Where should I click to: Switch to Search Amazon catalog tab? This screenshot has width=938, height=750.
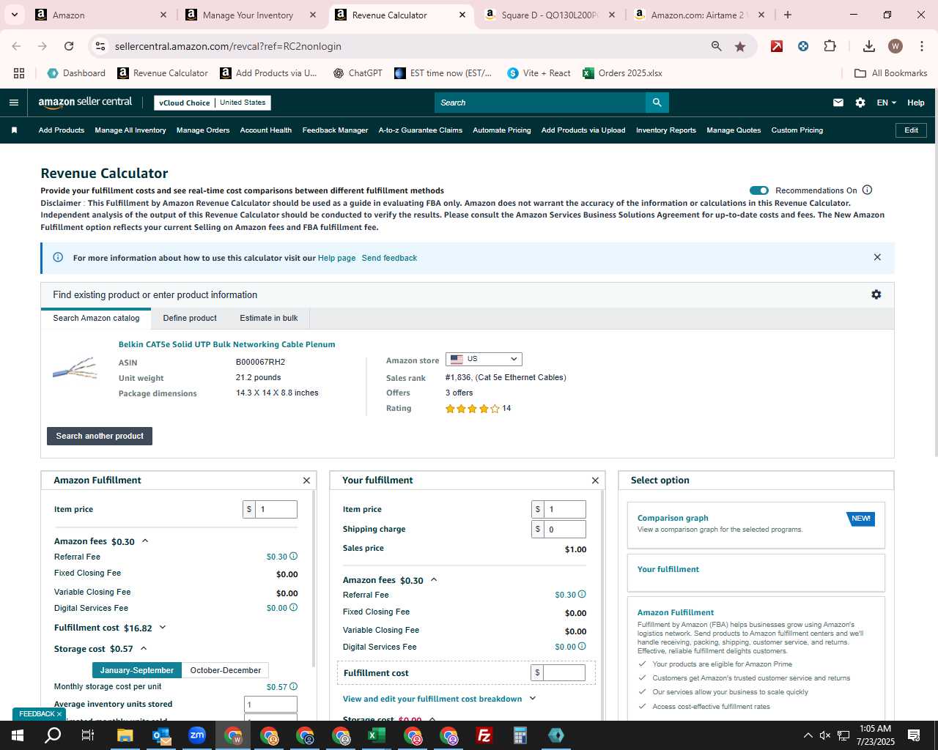point(96,318)
